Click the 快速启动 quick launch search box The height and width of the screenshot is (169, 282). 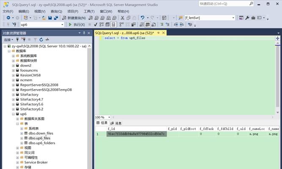[x=226, y=4]
